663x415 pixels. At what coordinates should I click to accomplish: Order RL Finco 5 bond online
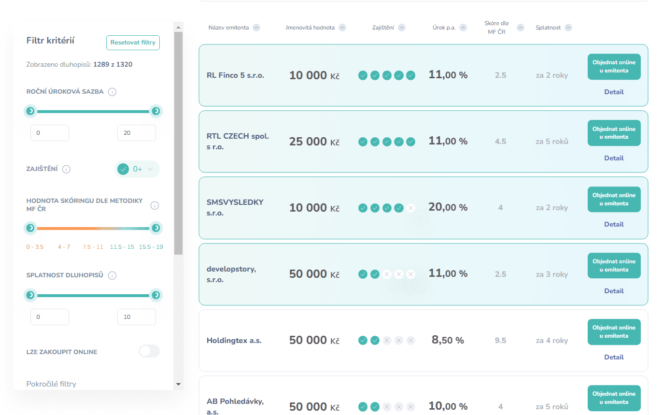(x=614, y=67)
